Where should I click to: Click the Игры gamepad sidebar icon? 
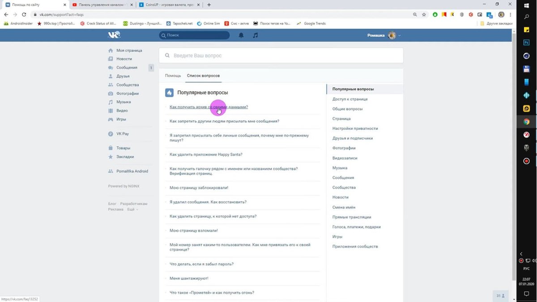point(111,119)
